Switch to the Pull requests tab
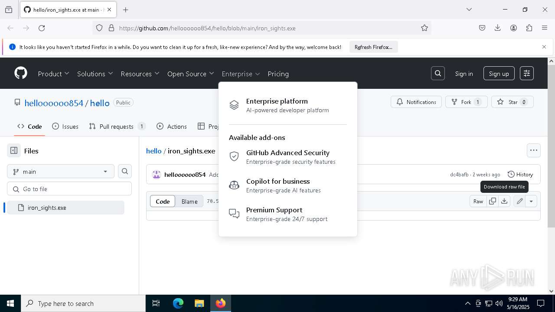The height and width of the screenshot is (312, 555). pos(117,126)
